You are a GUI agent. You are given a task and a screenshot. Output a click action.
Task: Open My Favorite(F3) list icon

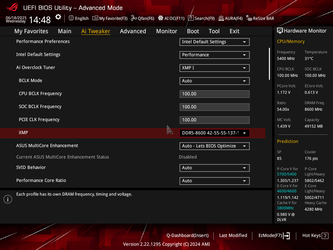[95, 18]
